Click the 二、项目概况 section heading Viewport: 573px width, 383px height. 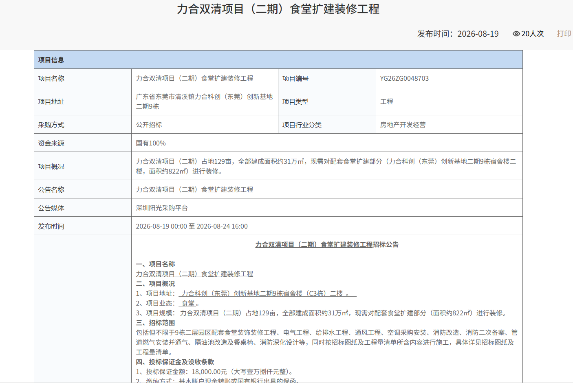point(155,284)
